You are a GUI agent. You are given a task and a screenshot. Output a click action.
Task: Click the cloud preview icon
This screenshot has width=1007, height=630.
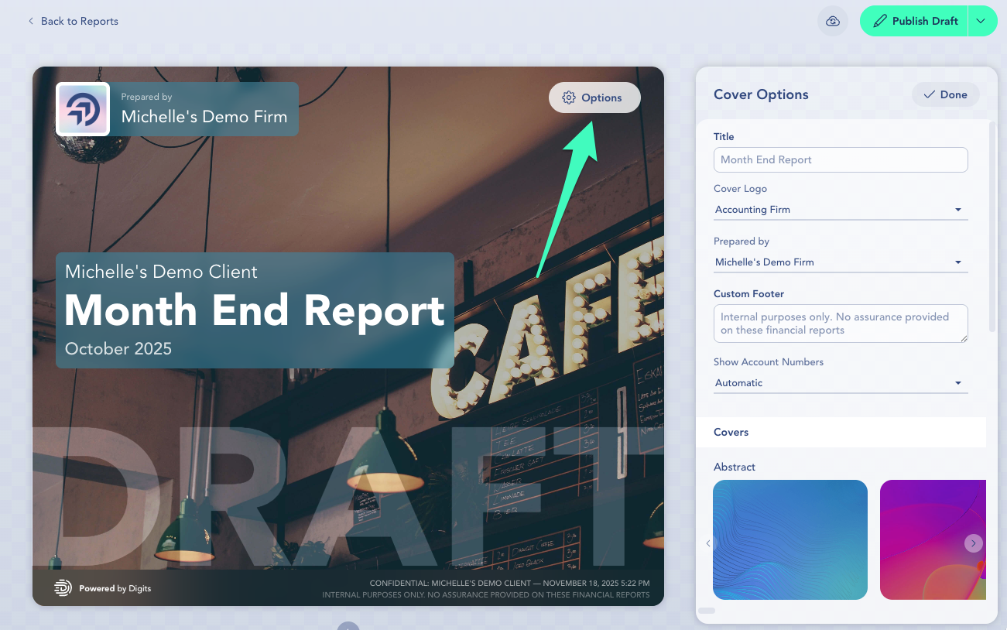pyautogui.click(x=833, y=21)
